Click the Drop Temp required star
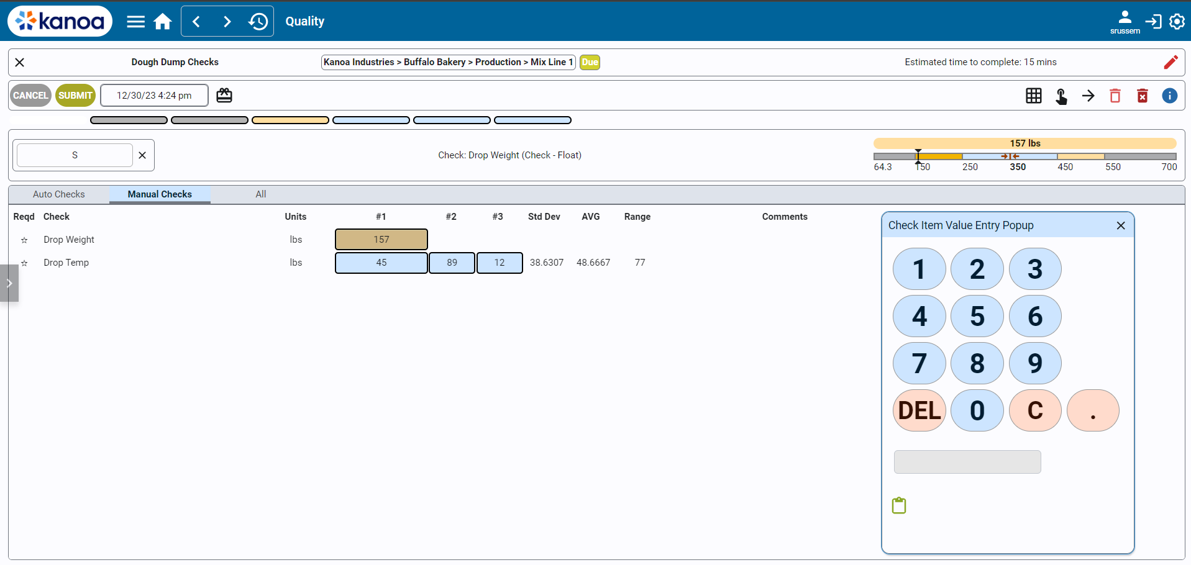Viewport: 1191px width, 565px height. point(24,263)
